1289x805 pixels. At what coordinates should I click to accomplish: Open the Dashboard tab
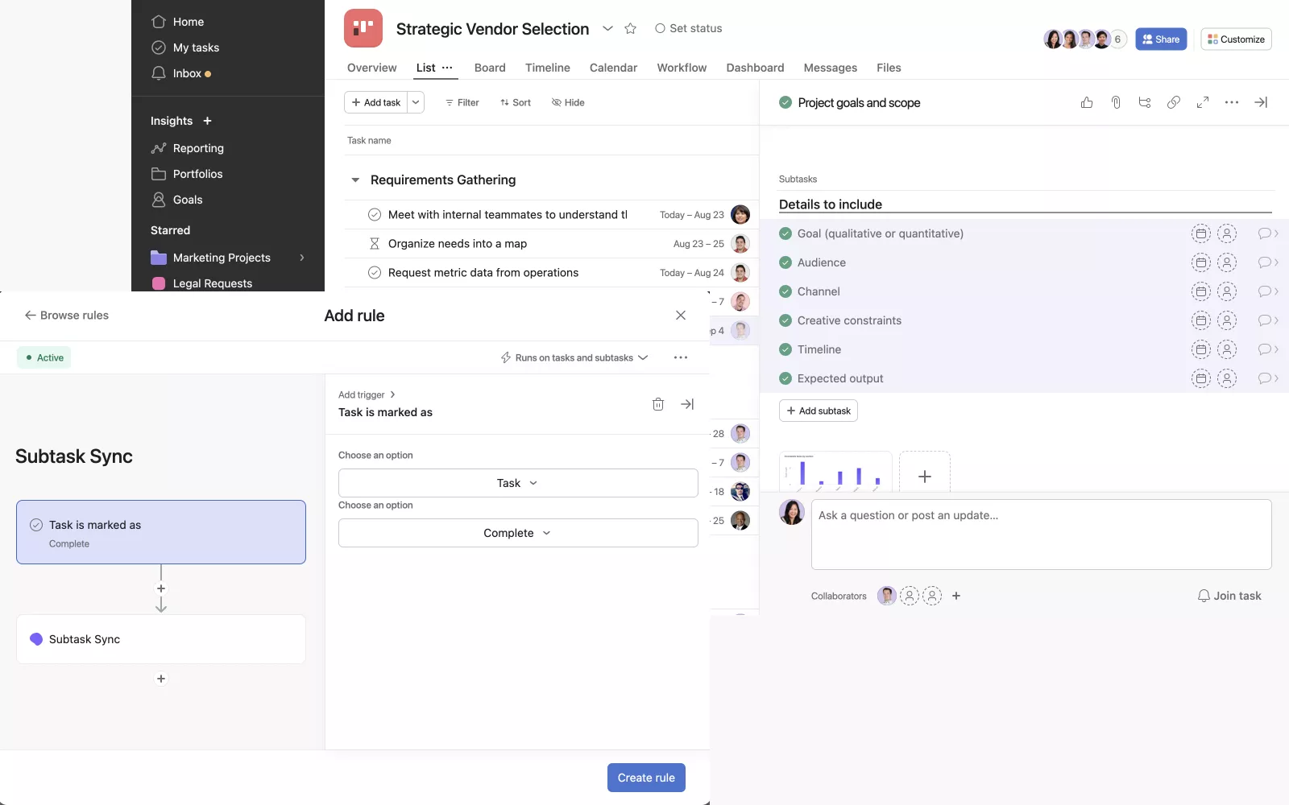tap(755, 68)
